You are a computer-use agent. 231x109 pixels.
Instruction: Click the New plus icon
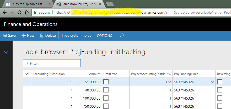tap(24, 36)
